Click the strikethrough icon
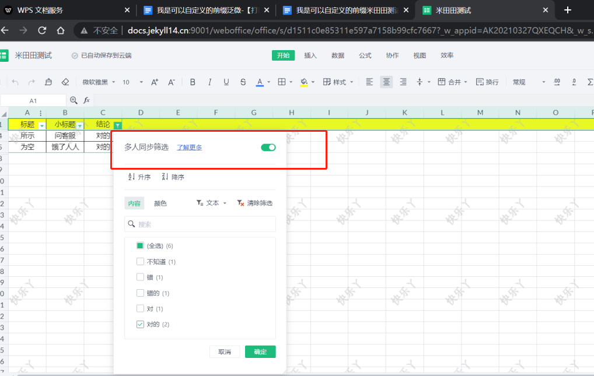Screen dimensions: 594x376 [243, 82]
